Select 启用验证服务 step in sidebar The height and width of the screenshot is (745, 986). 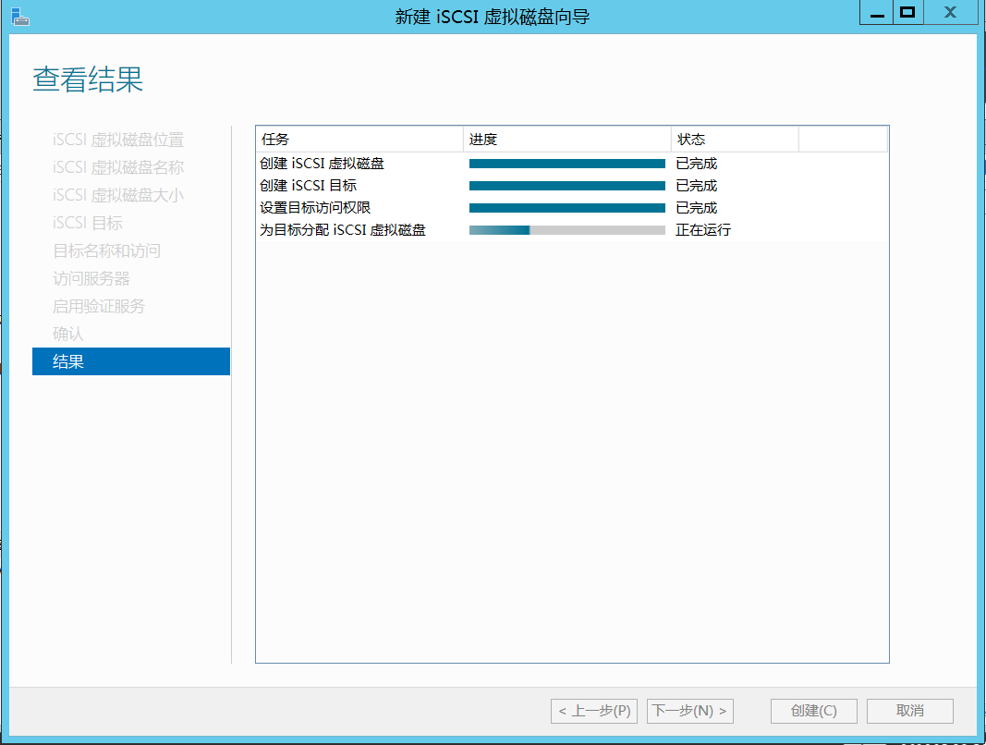[99, 306]
